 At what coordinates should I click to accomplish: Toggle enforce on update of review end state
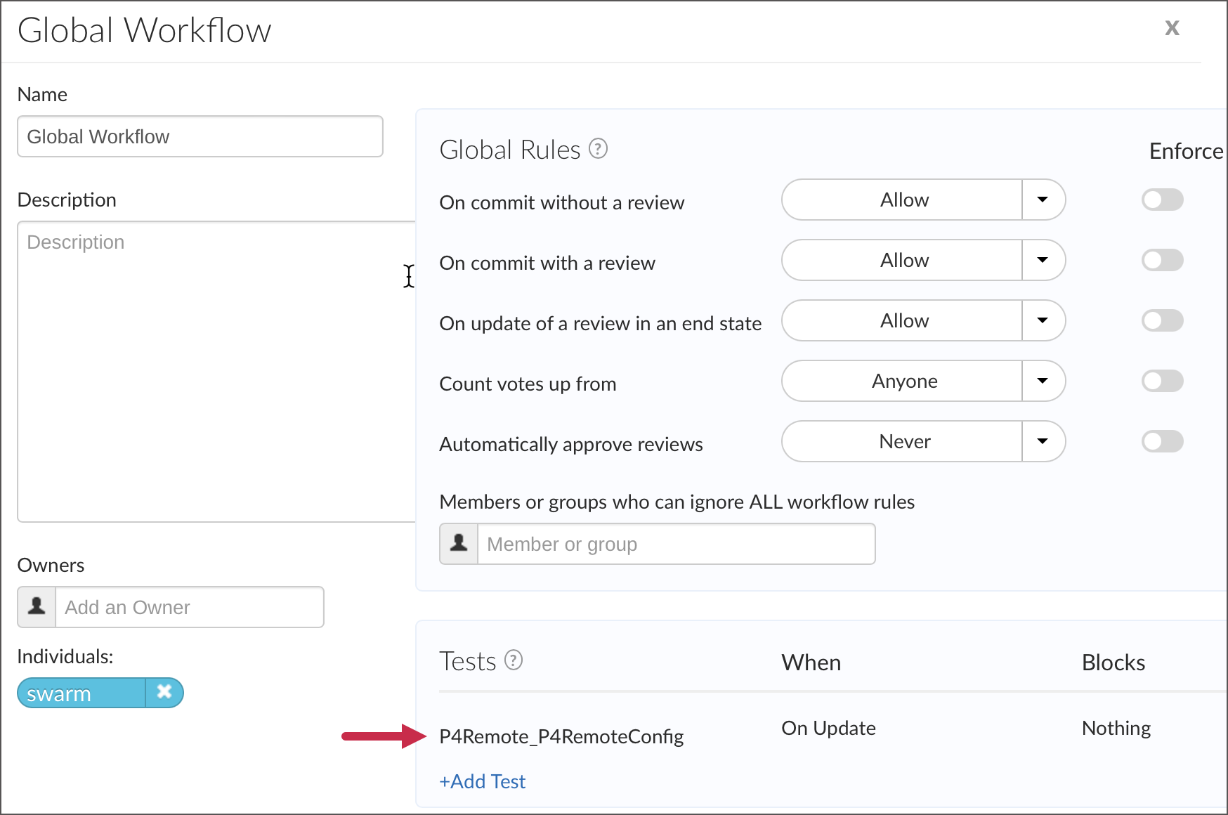pos(1161,320)
